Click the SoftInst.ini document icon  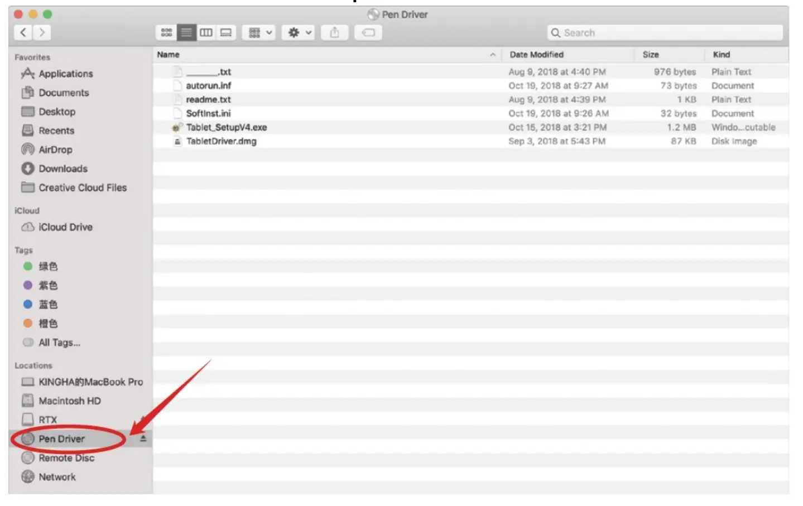tap(177, 113)
